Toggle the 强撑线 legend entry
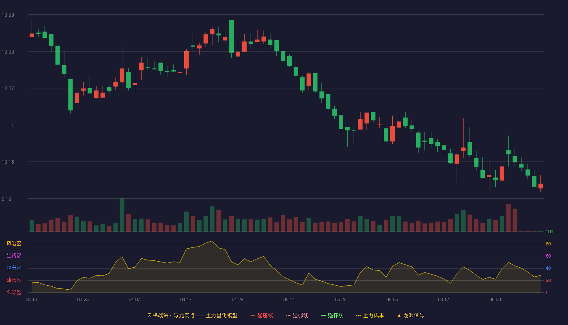 [x=332, y=315]
